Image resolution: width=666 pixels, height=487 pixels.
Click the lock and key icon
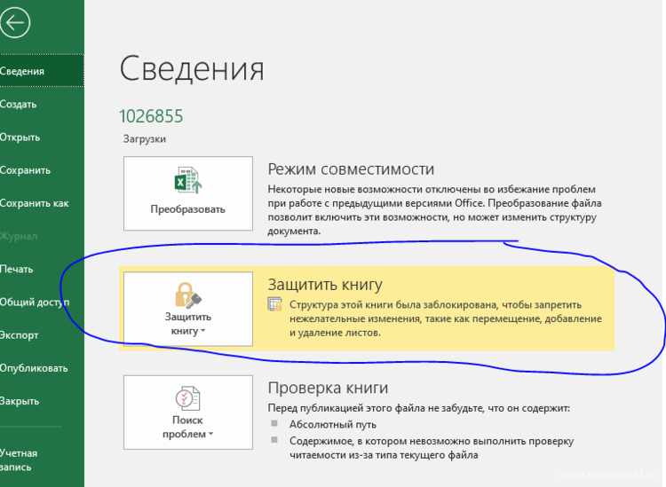pos(187,295)
